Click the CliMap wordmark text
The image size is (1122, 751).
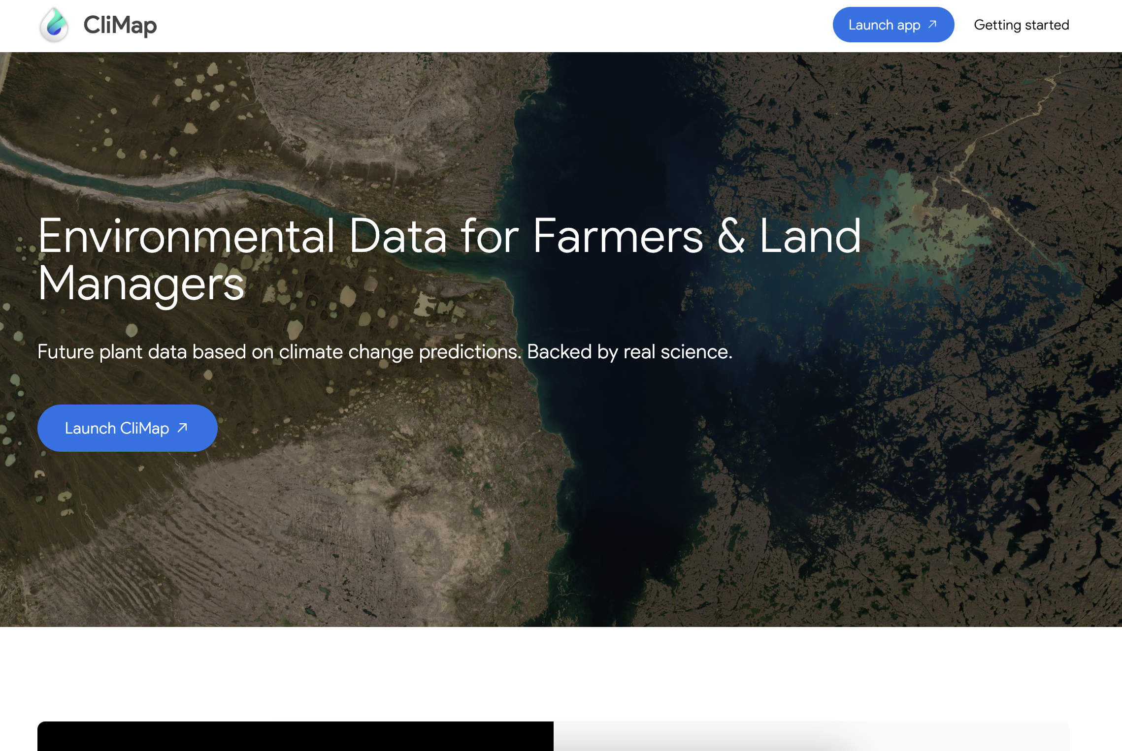coord(120,25)
